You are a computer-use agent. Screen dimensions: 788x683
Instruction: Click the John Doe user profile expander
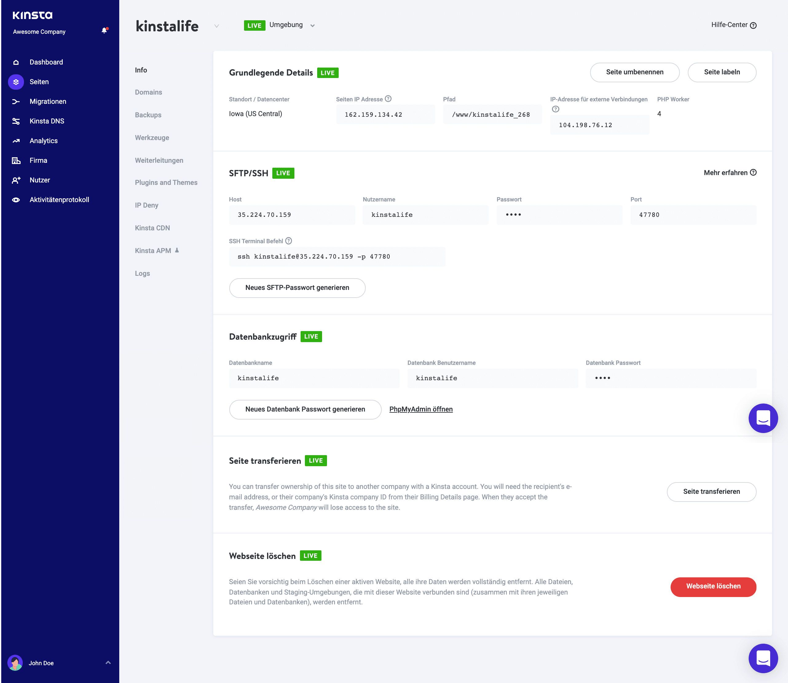click(107, 663)
